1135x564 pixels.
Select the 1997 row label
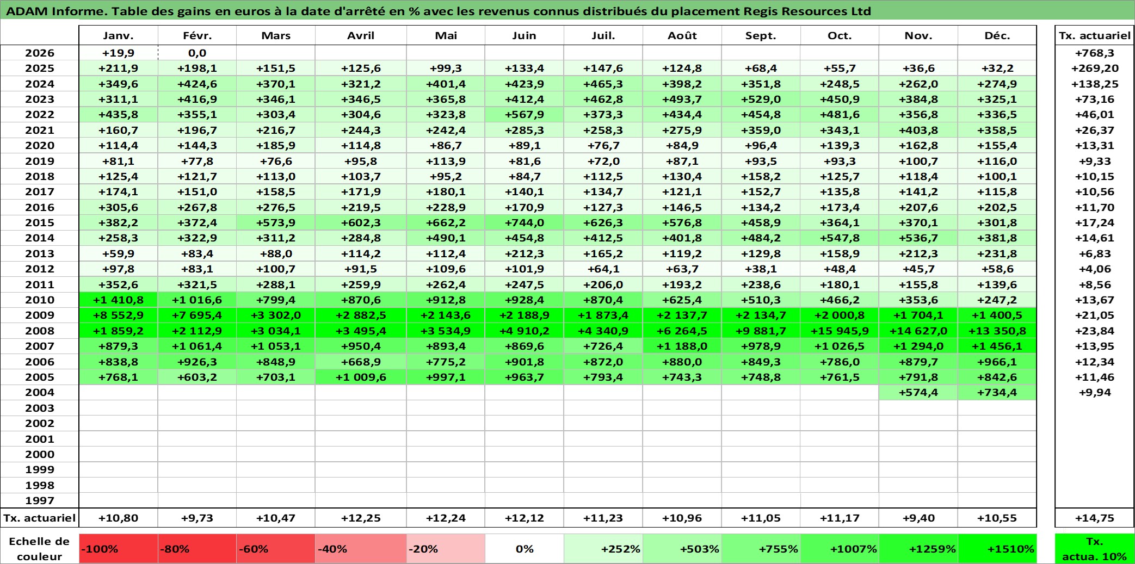(40, 500)
